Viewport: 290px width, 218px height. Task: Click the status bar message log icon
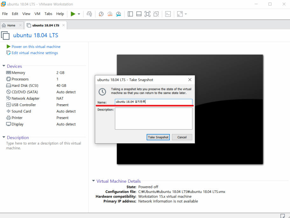coord(282,216)
